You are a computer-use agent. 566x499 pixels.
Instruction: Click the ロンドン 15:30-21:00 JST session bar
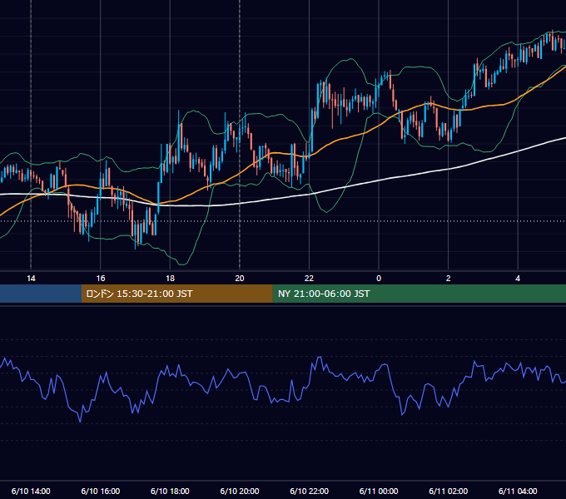pos(176,294)
